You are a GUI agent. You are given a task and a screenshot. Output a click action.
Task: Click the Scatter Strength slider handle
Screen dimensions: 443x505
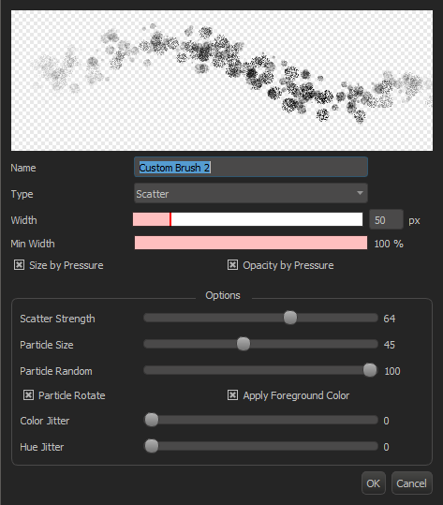[290, 318]
